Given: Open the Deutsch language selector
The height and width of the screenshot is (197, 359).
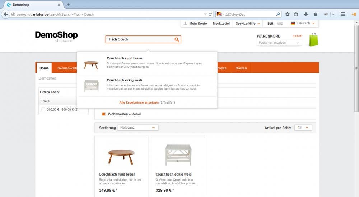Looking at the screenshot, I should pos(303,23).
